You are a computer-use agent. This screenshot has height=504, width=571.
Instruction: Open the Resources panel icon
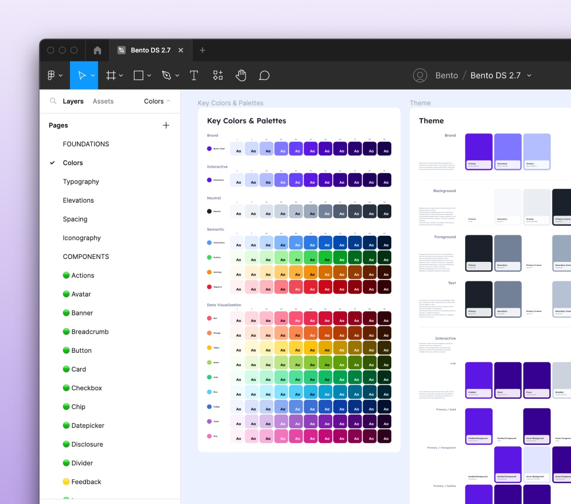click(218, 75)
